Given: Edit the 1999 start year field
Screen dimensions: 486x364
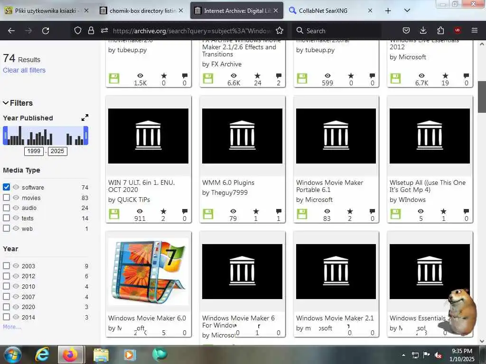Looking at the screenshot, I should pyautogui.click(x=34, y=151).
